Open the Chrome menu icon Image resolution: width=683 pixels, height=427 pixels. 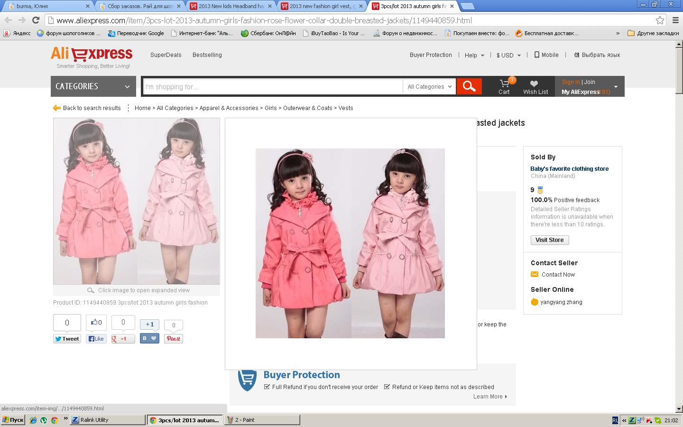click(x=675, y=20)
